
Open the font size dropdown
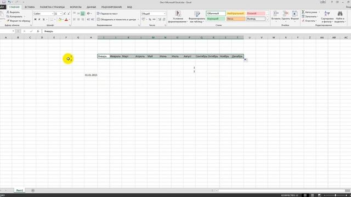(x=61, y=14)
